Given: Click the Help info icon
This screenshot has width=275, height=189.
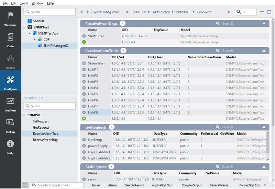Looking at the screenshot, I should tap(10, 144).
